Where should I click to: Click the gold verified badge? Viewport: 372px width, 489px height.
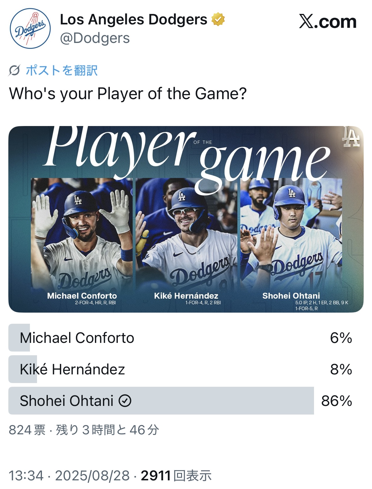(218, 19)
